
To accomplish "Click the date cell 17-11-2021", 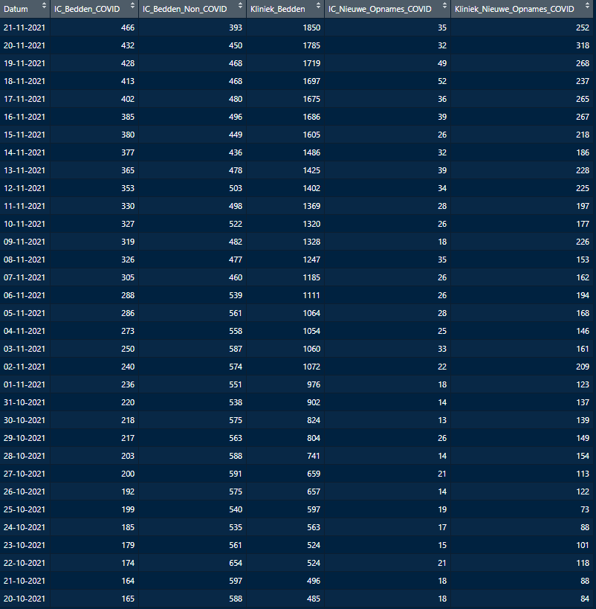I will click(25, 99).
